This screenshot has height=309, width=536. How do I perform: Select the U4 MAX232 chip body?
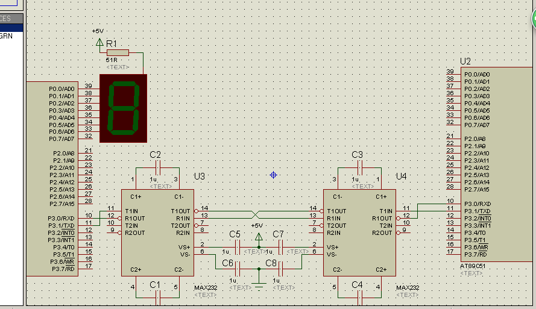(359, 233)
